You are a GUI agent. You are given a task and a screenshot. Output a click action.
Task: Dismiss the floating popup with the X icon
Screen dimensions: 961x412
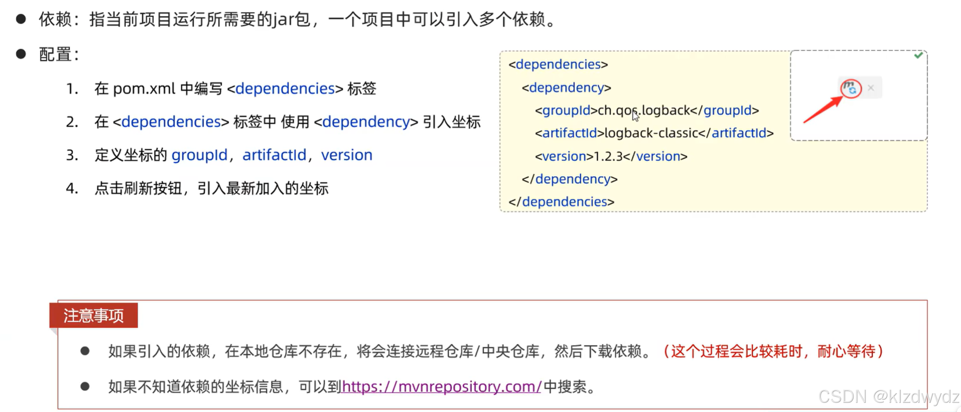[871, 88]
